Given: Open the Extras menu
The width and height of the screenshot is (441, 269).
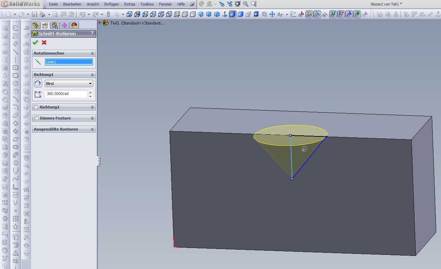Looking at the screenshot, I should coord(129,4).
